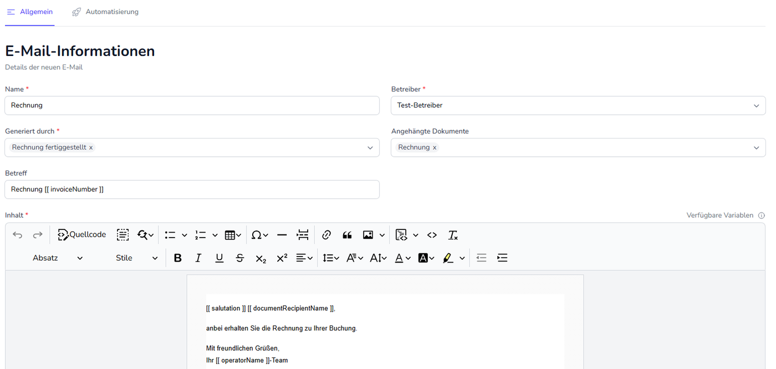Open the font color picker

(402, 258)
